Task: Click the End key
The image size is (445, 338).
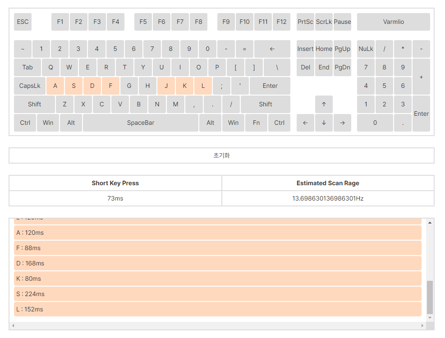Action: coord(324,67)
